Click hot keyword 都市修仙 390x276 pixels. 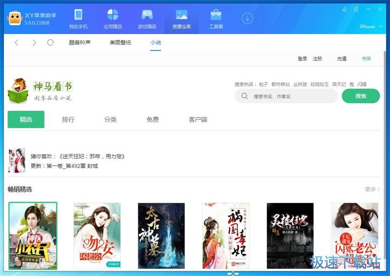click(280, 84)
